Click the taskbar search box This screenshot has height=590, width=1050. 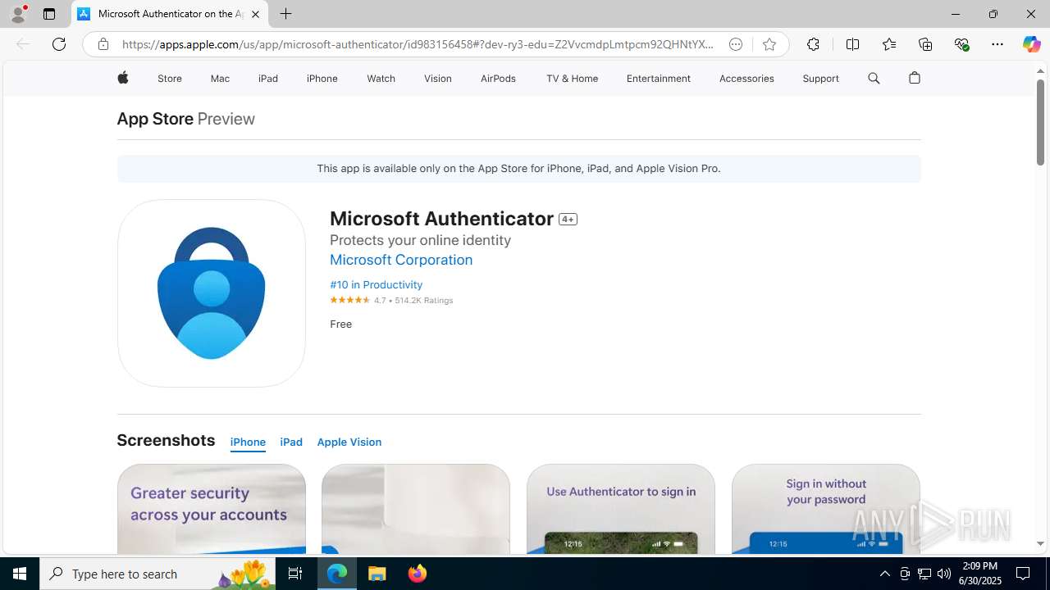pyautogui.click(x=158, y=574)
